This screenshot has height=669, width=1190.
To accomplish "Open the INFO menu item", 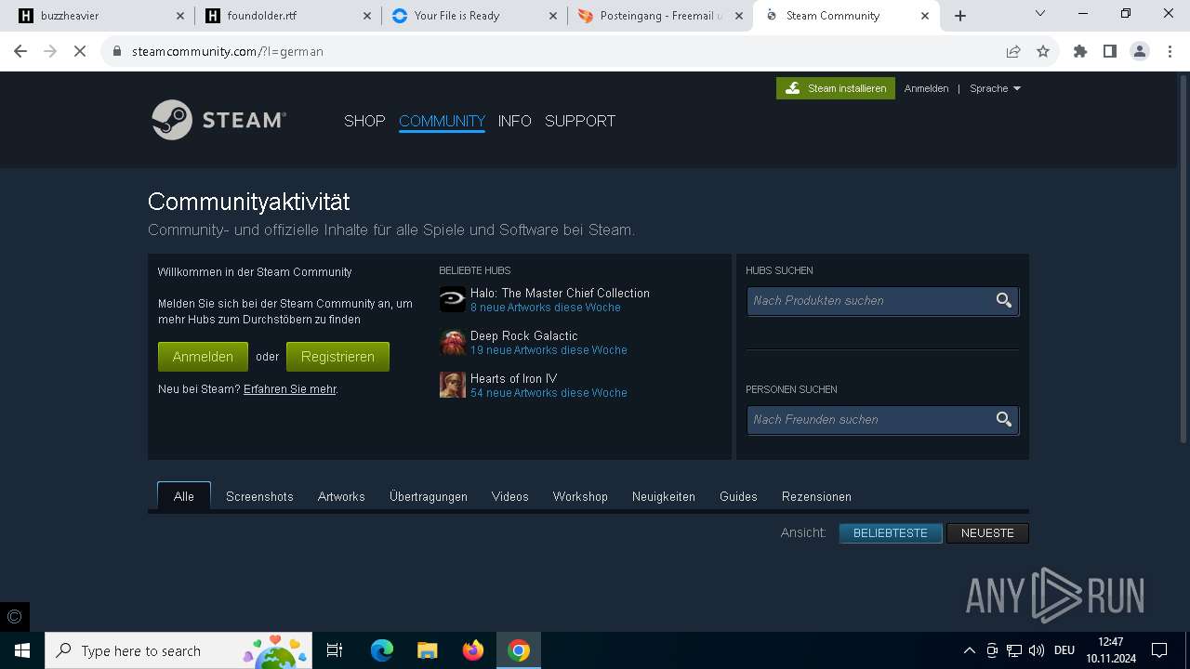I will pos(514,121).
